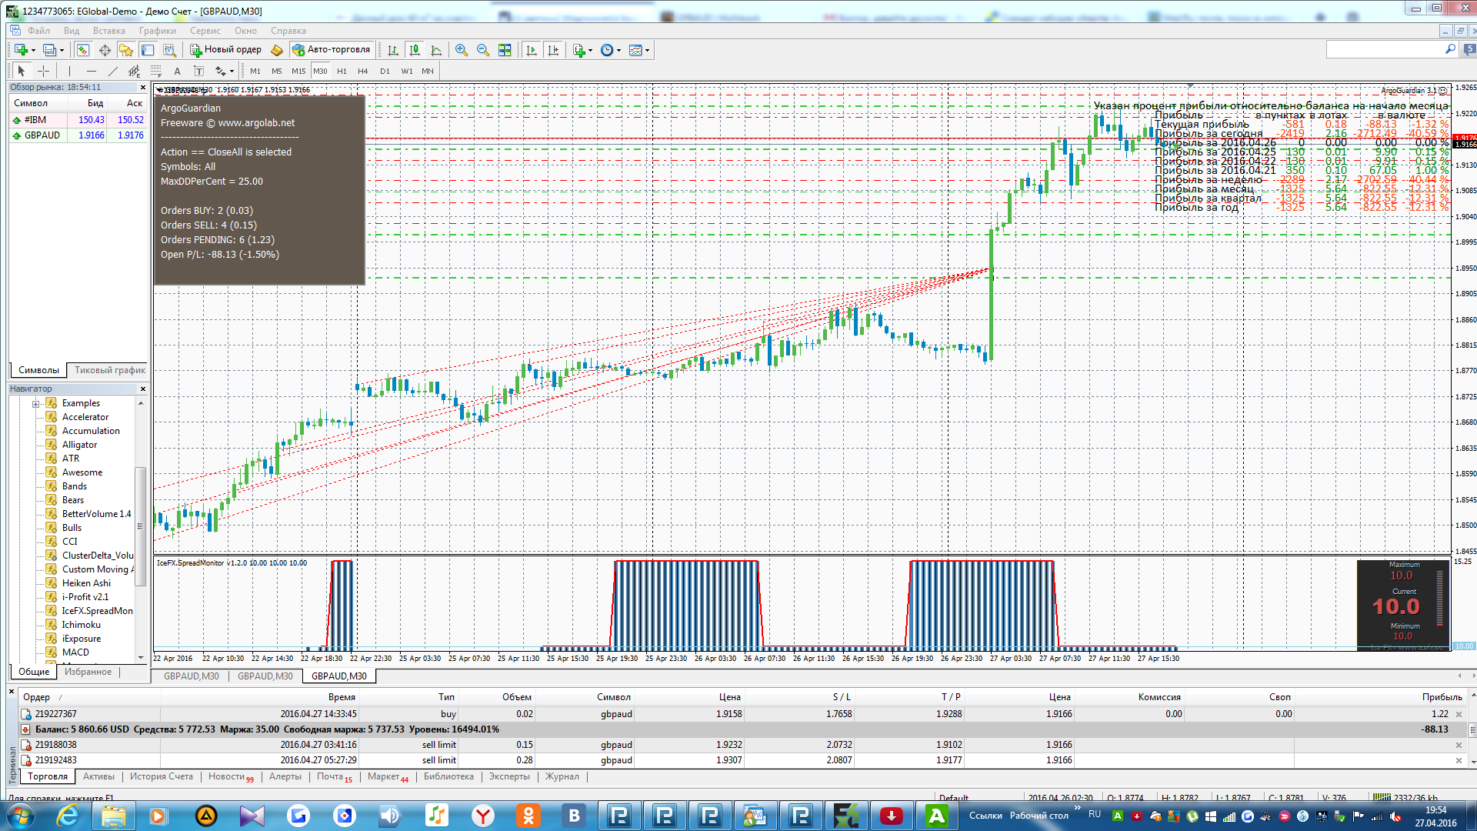Select the Equidistant Channel tool

point(134,71)
